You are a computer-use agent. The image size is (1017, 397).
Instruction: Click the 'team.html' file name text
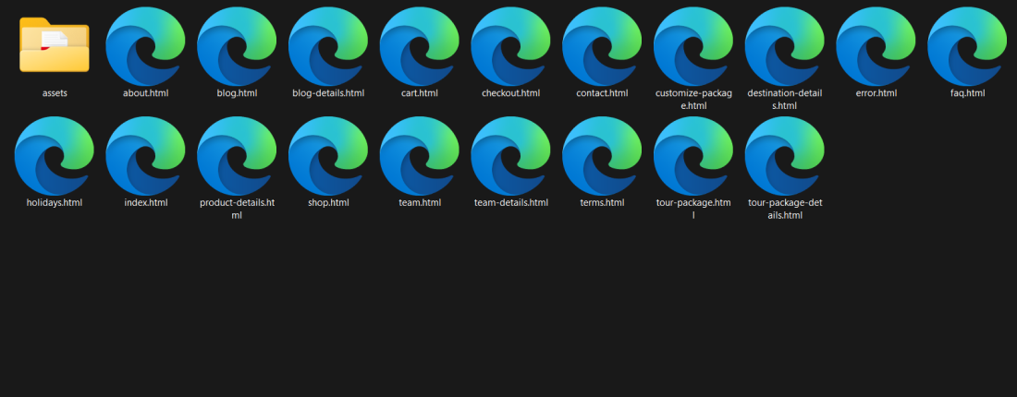[x=420, y=203]
